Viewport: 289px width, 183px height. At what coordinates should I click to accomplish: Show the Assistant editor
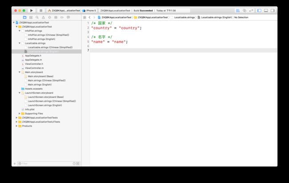tap(245, 11)
